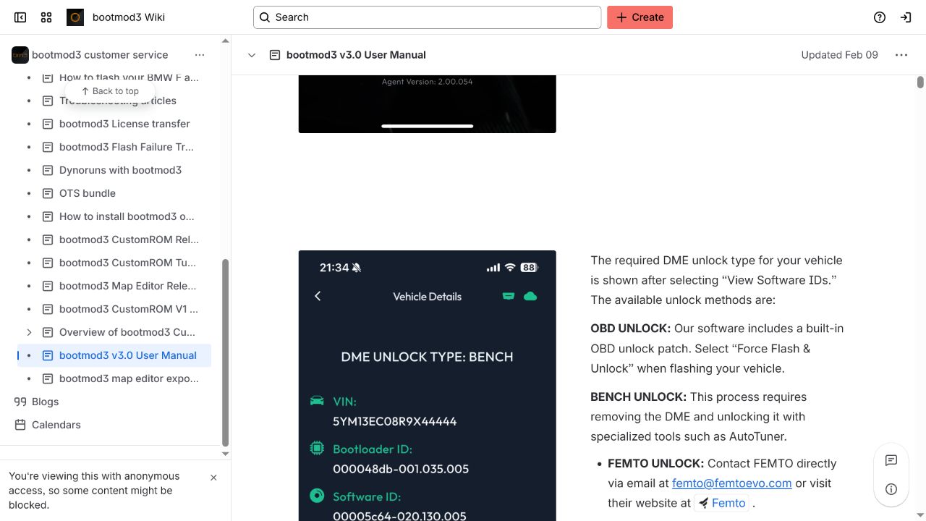
Task: Click Agent Version phone screenshot image
Action: [x=427, y=104]
